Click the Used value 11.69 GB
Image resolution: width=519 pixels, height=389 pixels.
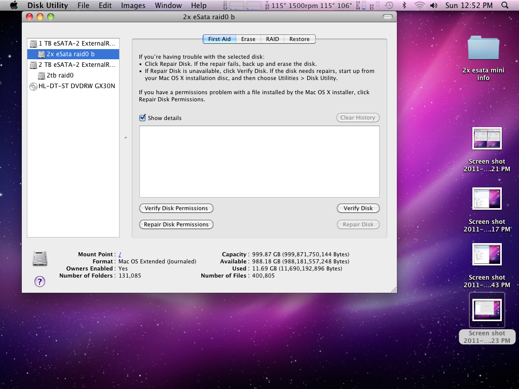297,268
